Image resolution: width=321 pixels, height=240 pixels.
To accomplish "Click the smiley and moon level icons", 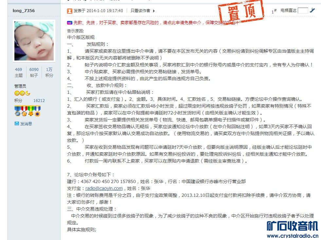I will click(x=22, y=93).
